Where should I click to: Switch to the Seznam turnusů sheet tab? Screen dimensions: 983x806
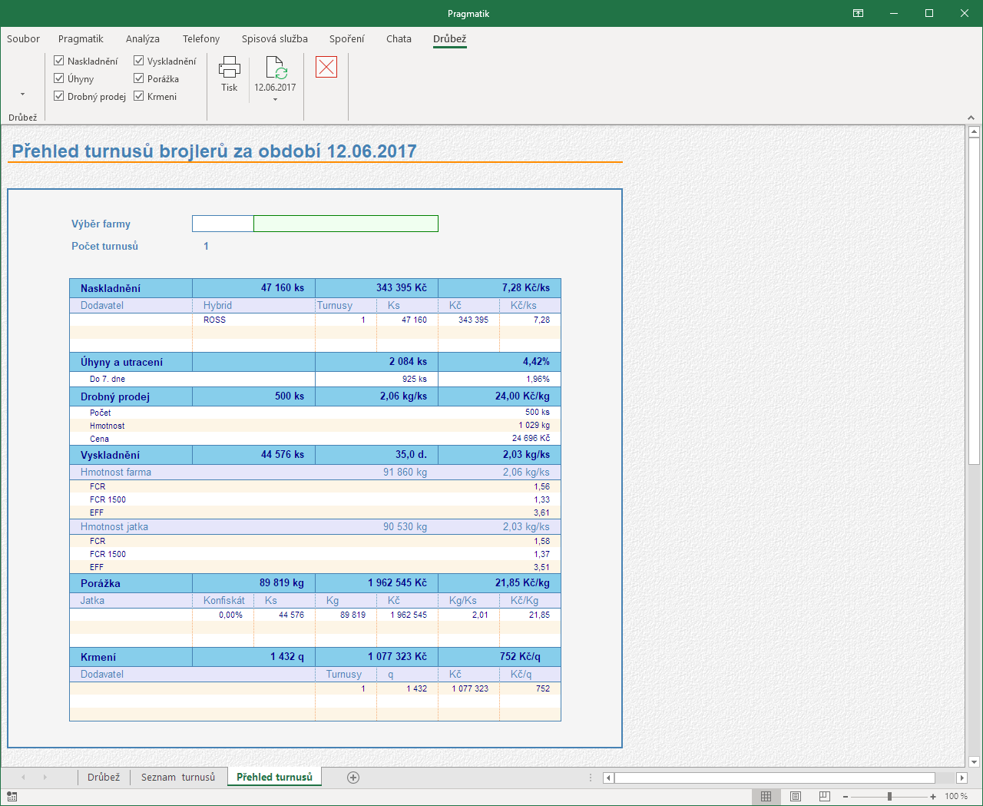point(178,778)
